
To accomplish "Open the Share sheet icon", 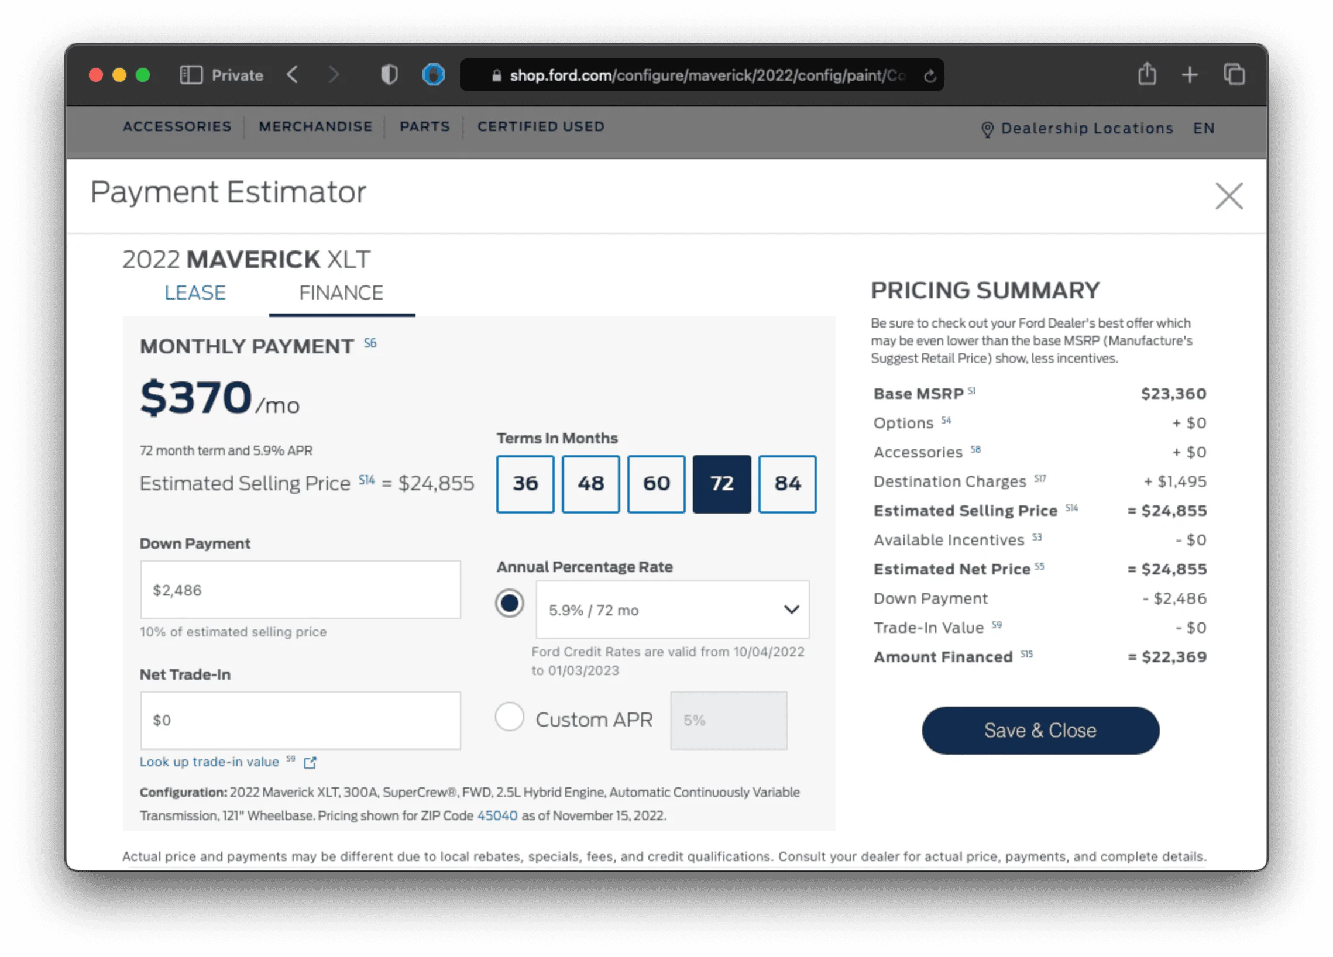I will 1148,74.
